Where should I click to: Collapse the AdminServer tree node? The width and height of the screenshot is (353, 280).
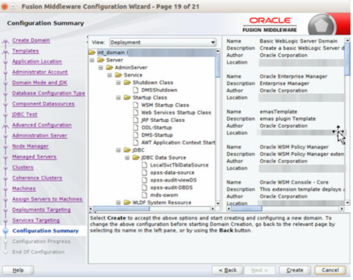click(x=101, y=68)
